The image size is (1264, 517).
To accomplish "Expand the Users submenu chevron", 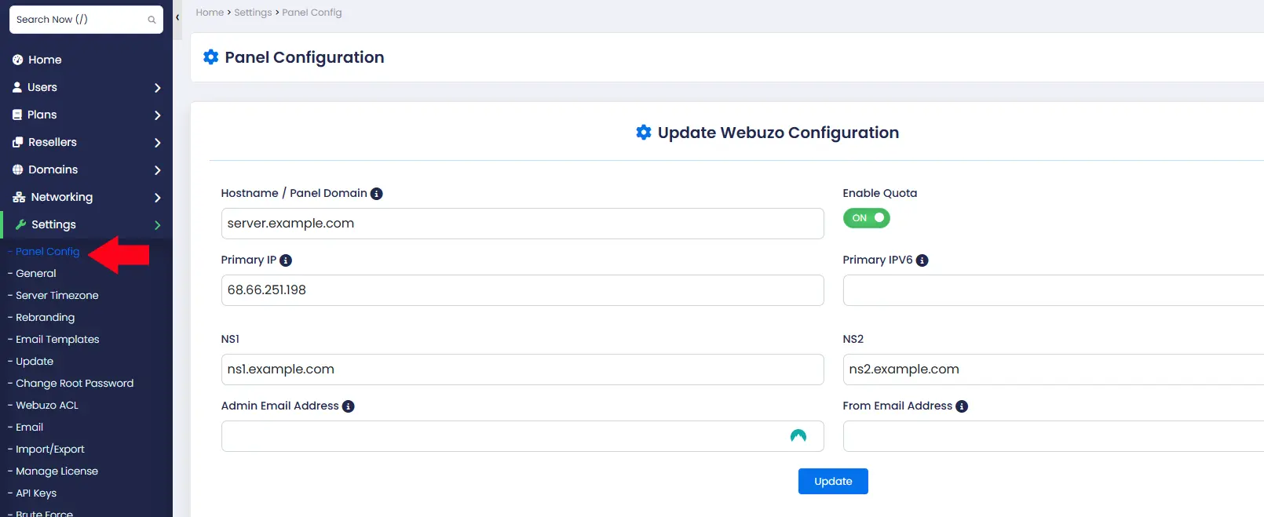I will coord(157,88).
